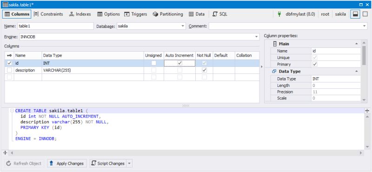This screenshot has height=172, width=372.
Task: Toggle Primary checkbox in column properties
Action: 315,64
